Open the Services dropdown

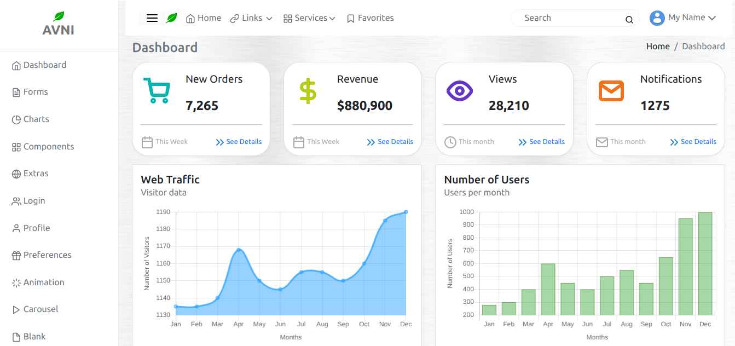pyautogui.click(x=309, y=18)
